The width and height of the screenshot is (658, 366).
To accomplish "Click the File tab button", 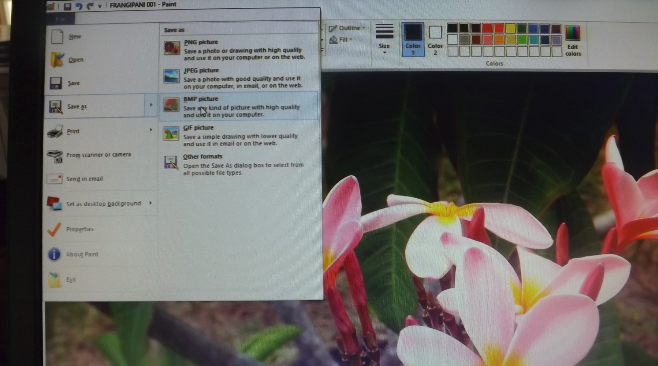I will [x=61, y=19].
